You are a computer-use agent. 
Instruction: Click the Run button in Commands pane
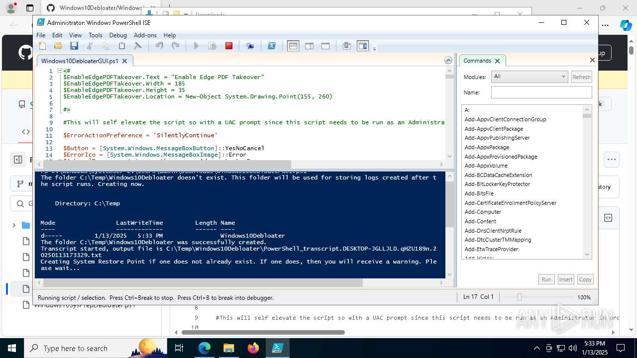click(546, 279)
